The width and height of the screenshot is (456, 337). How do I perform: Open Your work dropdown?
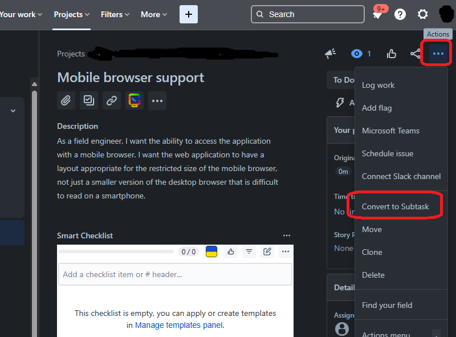pyautogui.click(x=21, y=14)
